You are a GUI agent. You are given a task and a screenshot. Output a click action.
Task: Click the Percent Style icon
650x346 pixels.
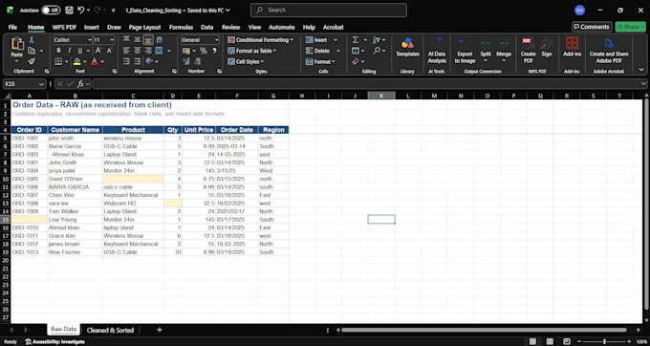(204, 51)
